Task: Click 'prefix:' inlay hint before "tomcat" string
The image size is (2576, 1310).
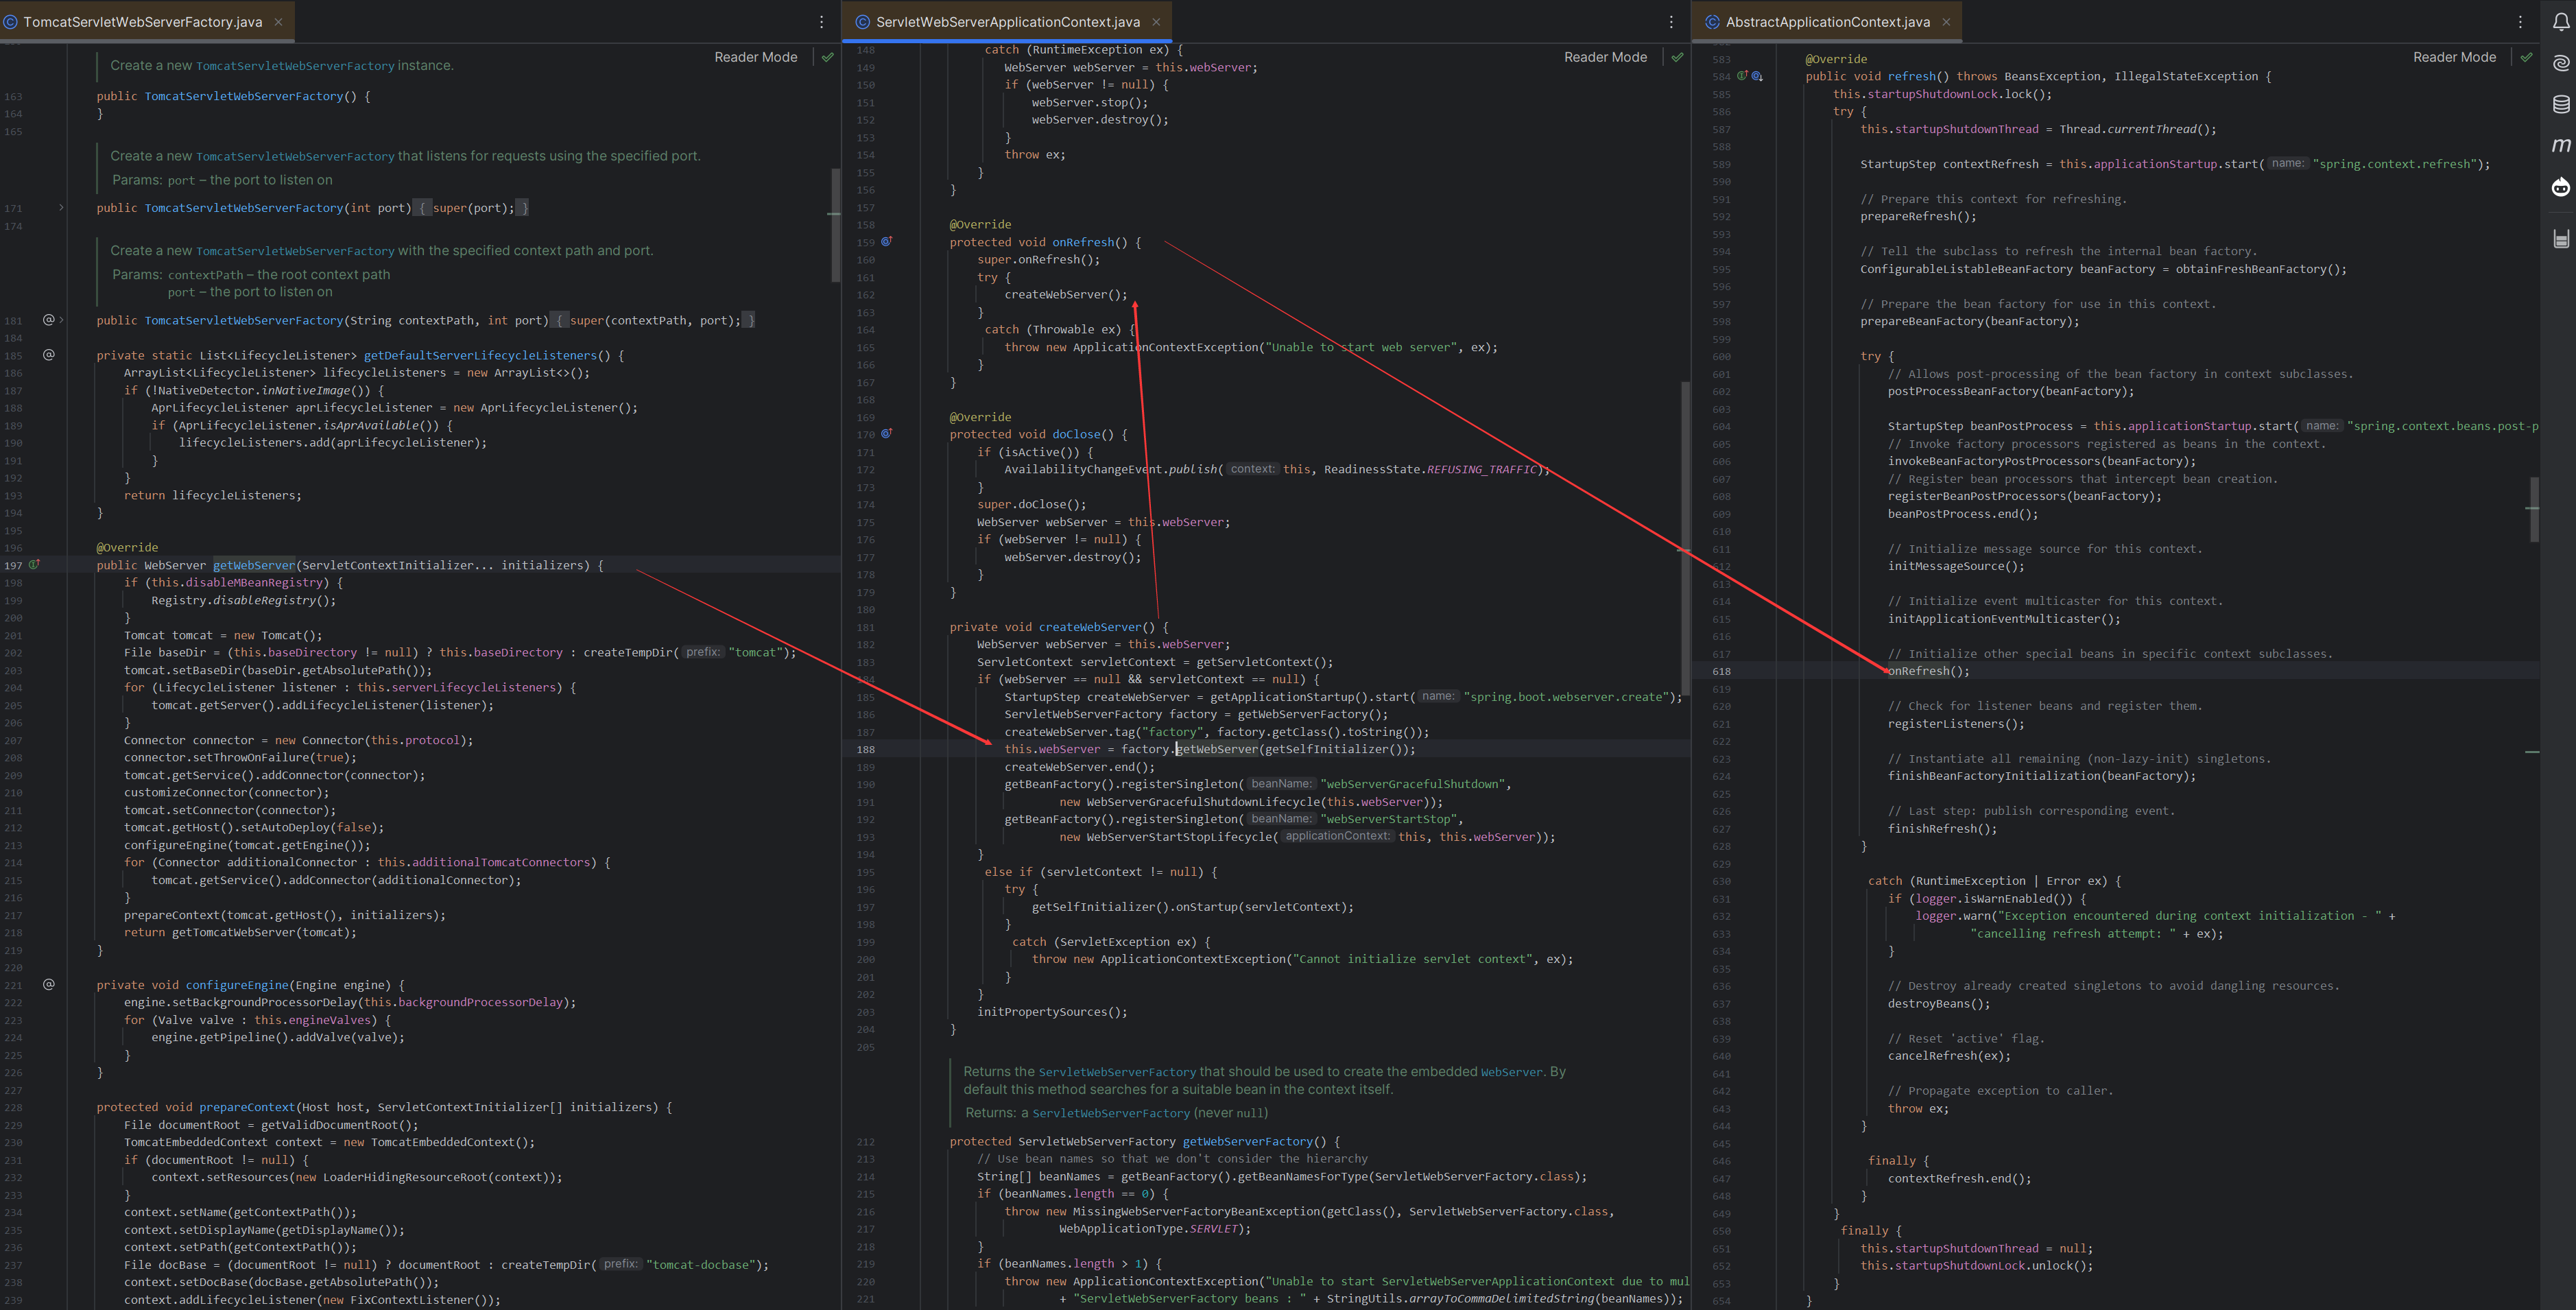Action: tap(703, 652)
